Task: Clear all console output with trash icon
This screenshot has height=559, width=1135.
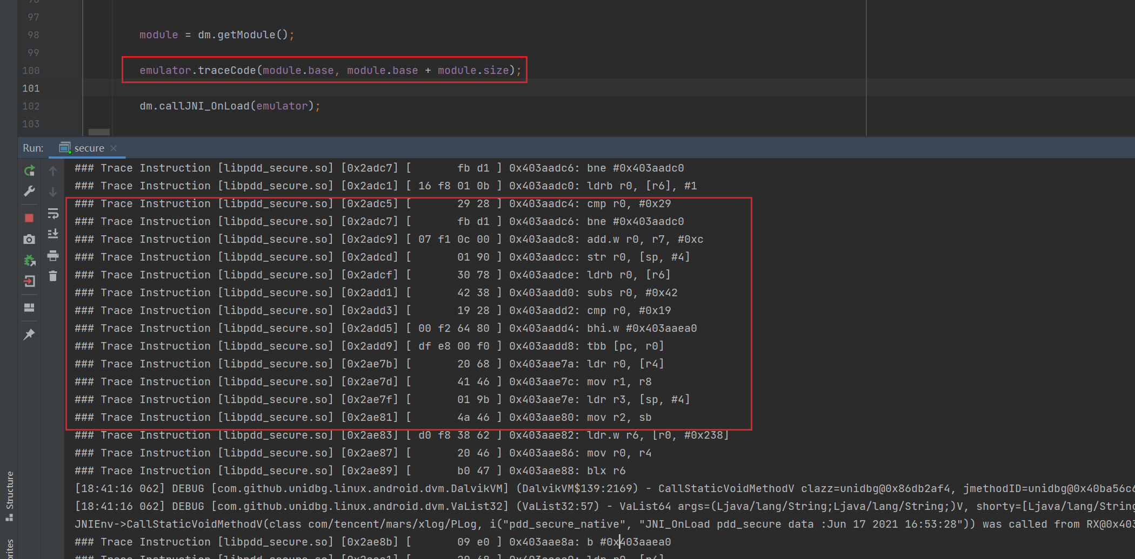Action: (53, 276)
